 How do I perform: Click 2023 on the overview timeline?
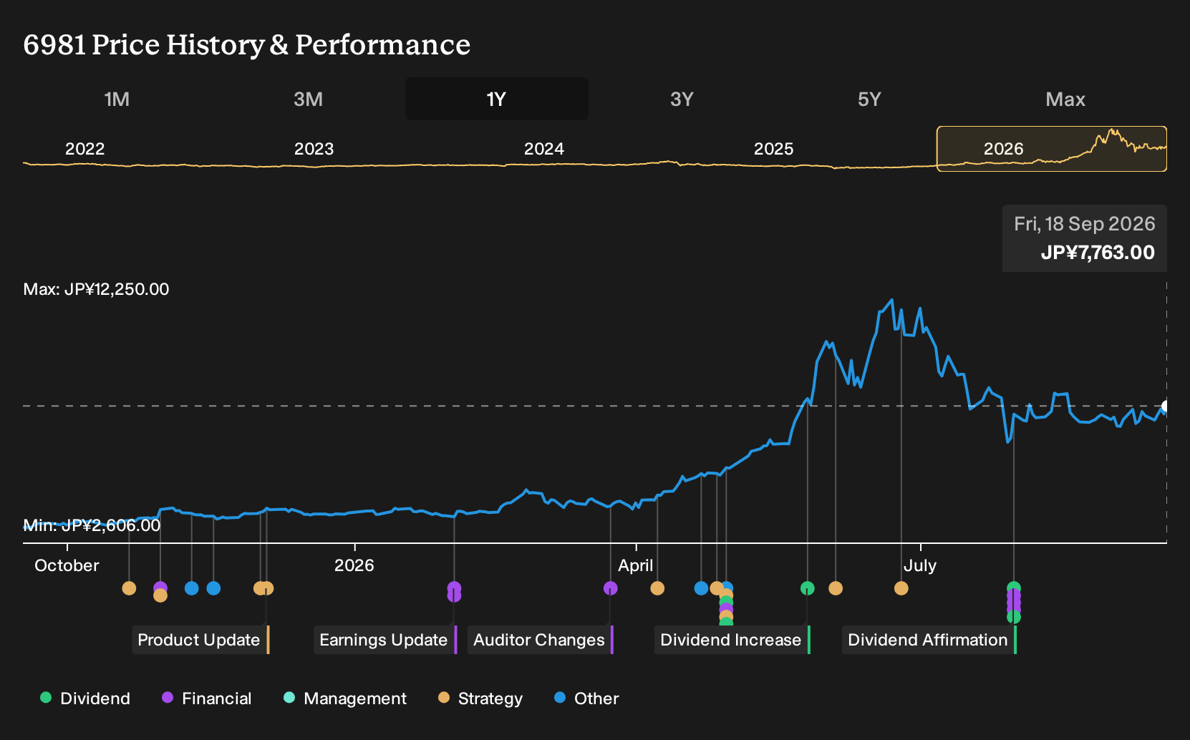pos(314,149)
